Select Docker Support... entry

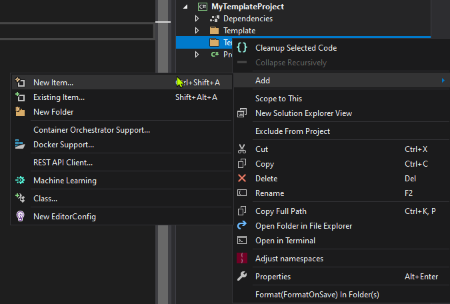coord(121,145)
